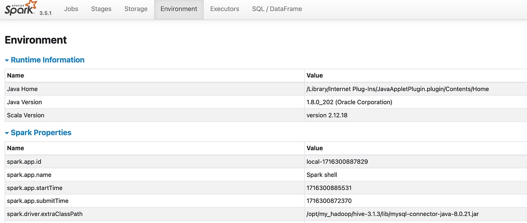Select the Spark shell app name value
This screenshot has width=527, height=223.
pyautogui.click(x=322, y=175)
